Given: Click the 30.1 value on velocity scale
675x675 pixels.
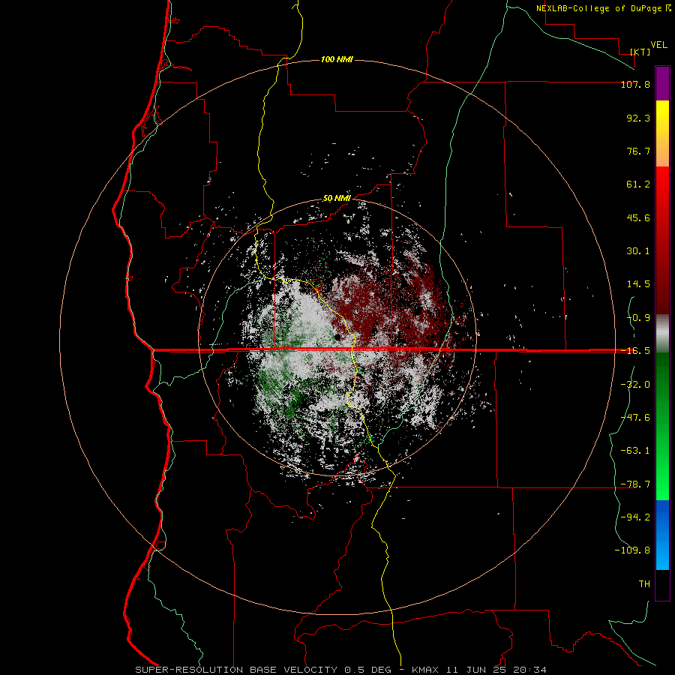Looking at the screenshot, I should click(638, 251).
